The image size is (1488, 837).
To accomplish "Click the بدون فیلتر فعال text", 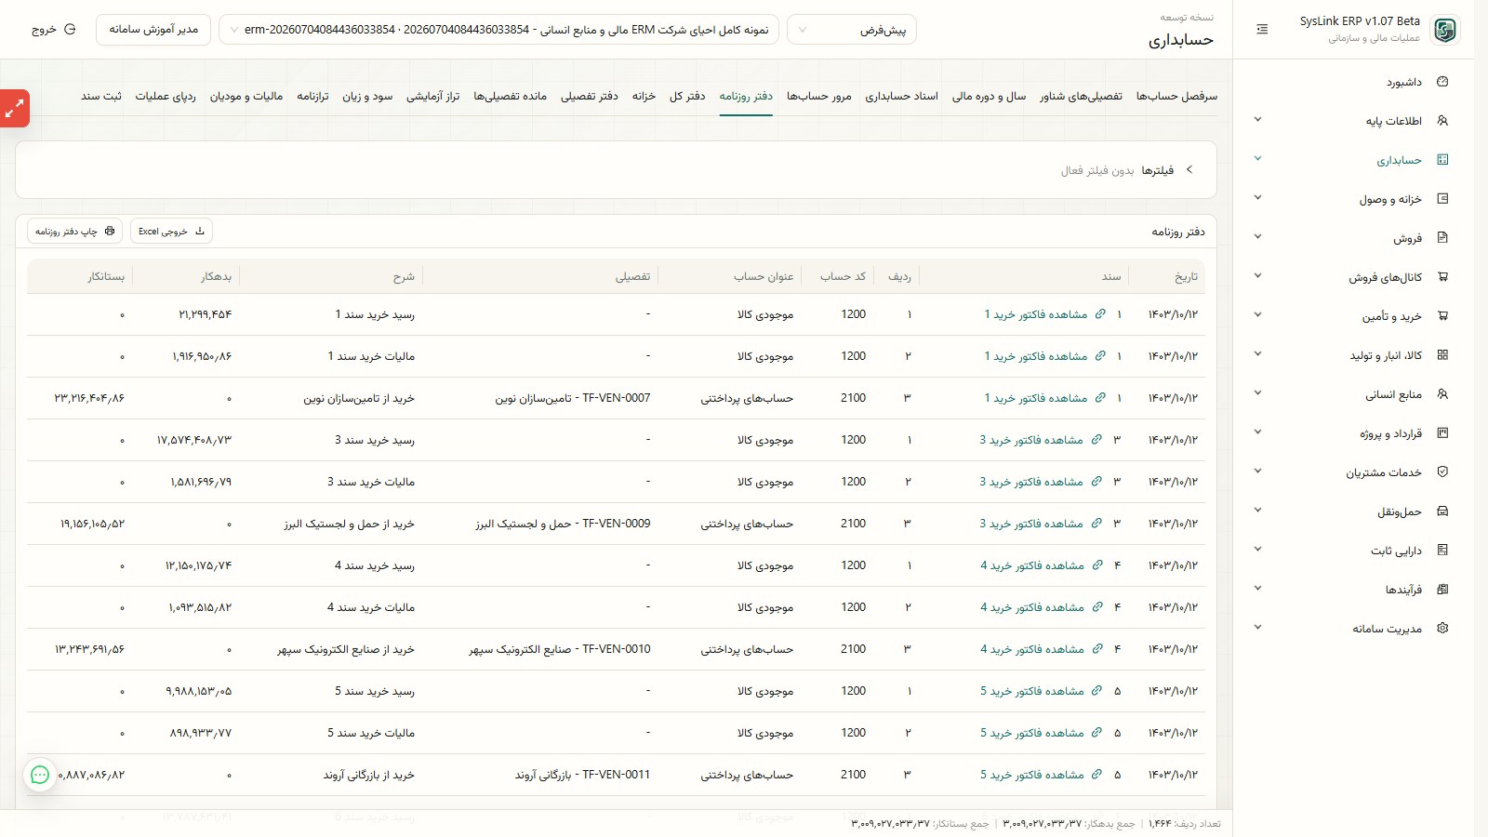I will (1097, 170).
